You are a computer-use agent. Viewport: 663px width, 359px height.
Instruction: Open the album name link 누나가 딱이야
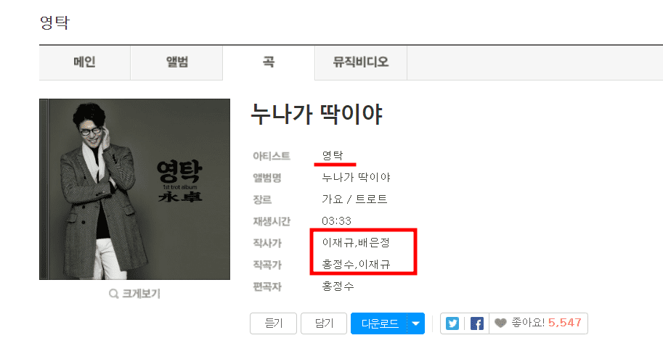pos(356,178)
